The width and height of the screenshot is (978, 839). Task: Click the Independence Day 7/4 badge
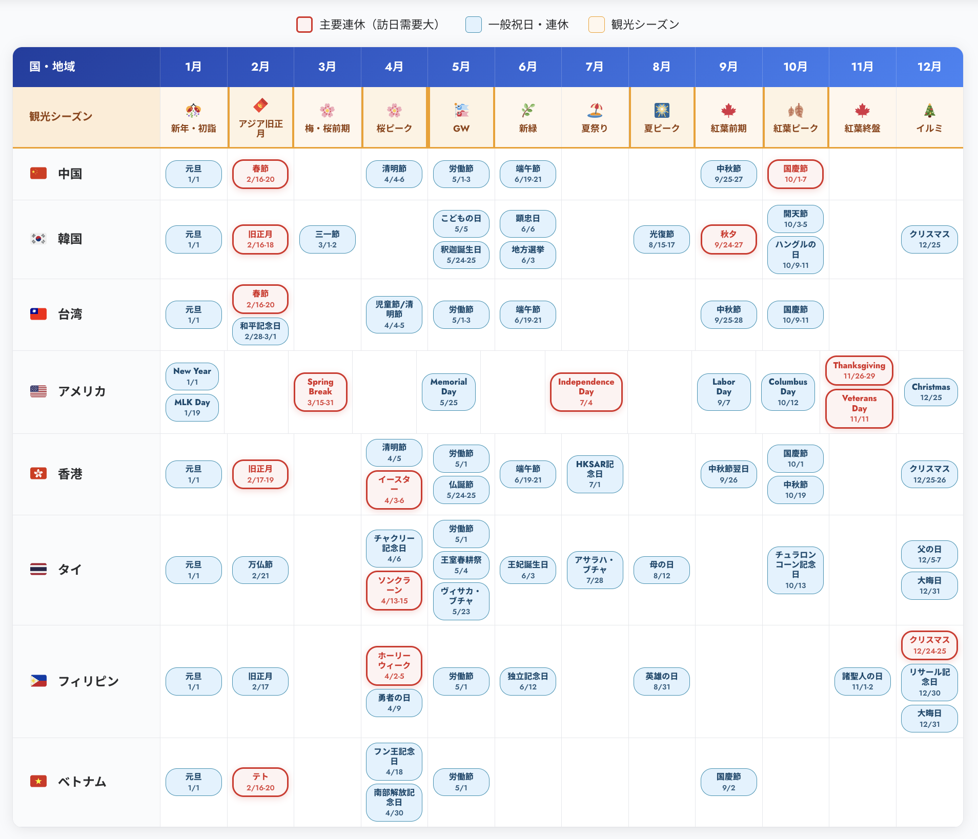(x=586, y=392)
